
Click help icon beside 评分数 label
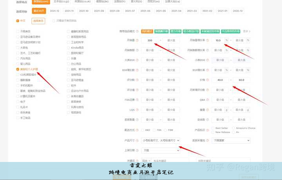click(137, 80)
